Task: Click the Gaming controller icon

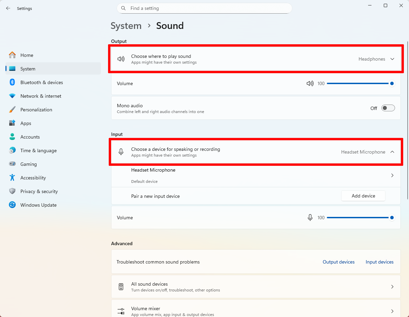Action: (x=12, y=164)
